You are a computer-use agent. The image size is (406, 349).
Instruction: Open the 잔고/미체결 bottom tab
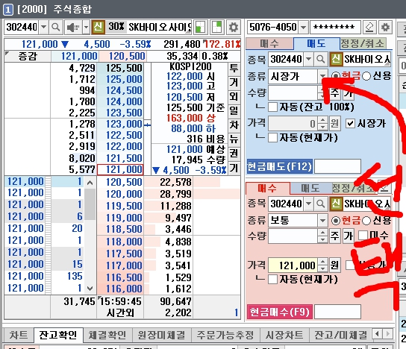coord(340,335)
